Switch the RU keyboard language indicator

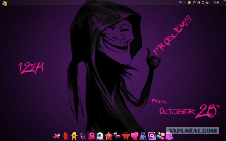180,2
